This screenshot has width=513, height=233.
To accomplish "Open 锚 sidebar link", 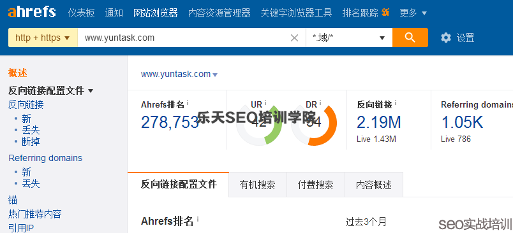I will coord(13,200).
